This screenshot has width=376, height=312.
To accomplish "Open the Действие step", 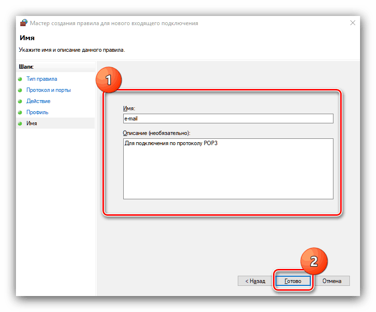I will pyautogui.click(x=38, y=101).
